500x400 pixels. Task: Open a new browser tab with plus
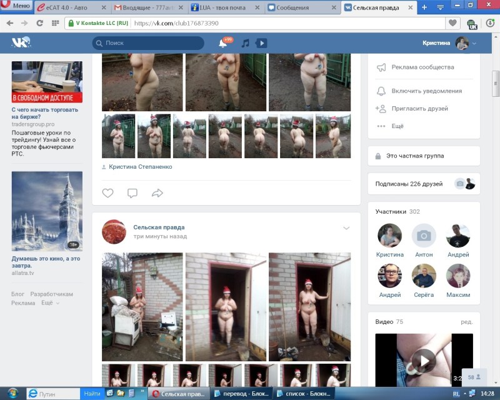pos(424,7)
